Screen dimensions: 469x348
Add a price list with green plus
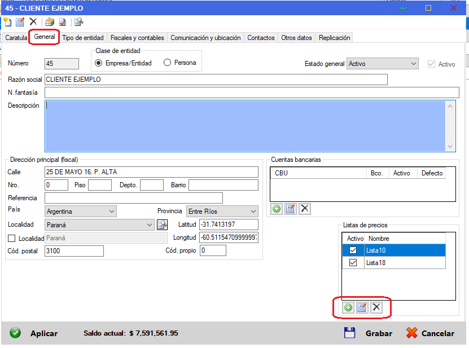coord(348,307)
